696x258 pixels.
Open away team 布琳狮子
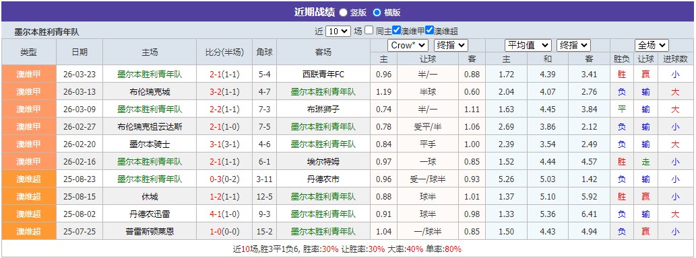point(323,110)
